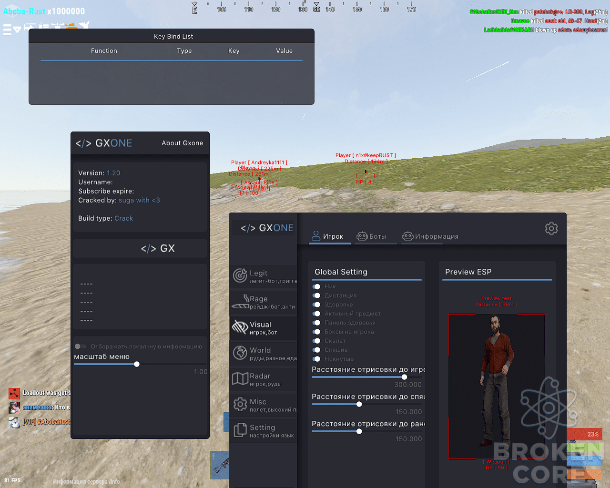Toggle the Панель здоровья option
610x488 pixels.
pos(316,323)
